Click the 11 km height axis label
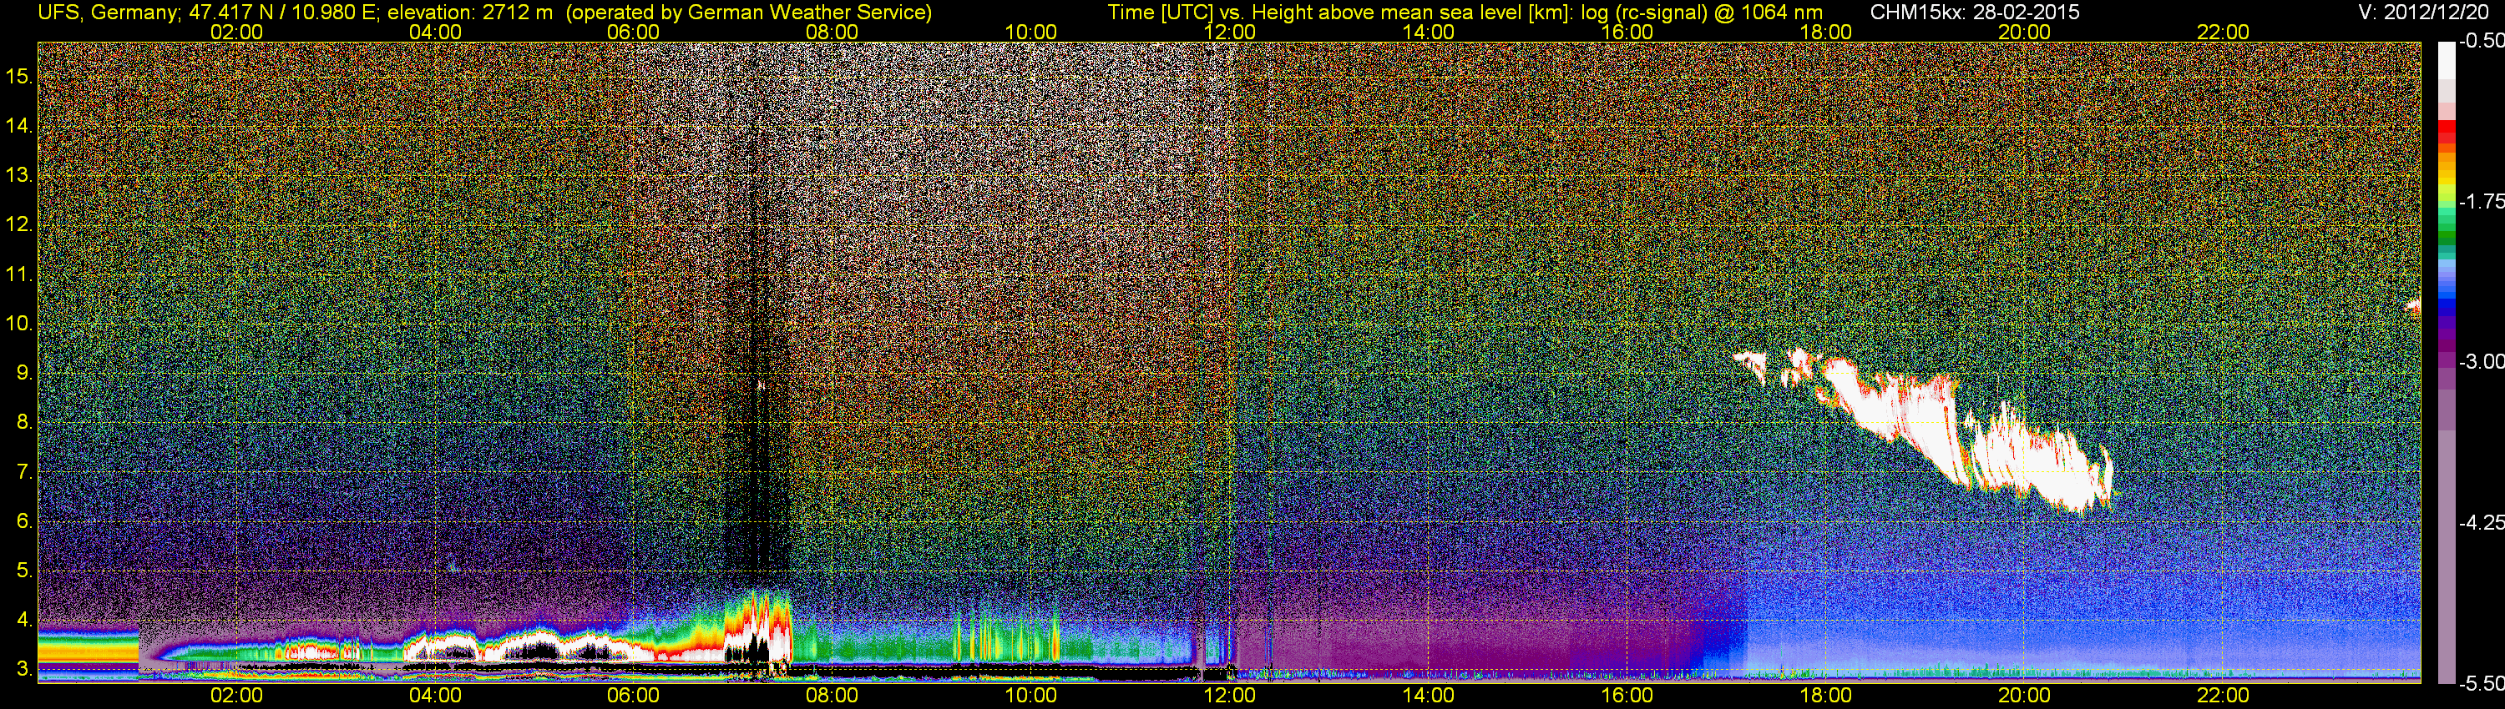The height and width of the screenshot is (709, 2505). point(18,274)
